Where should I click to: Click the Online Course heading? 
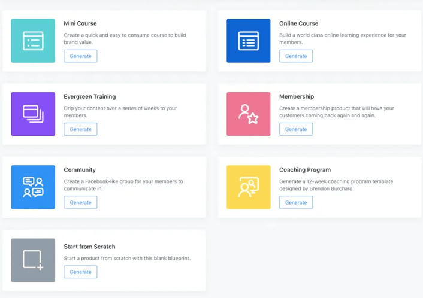tap(298, 23)
